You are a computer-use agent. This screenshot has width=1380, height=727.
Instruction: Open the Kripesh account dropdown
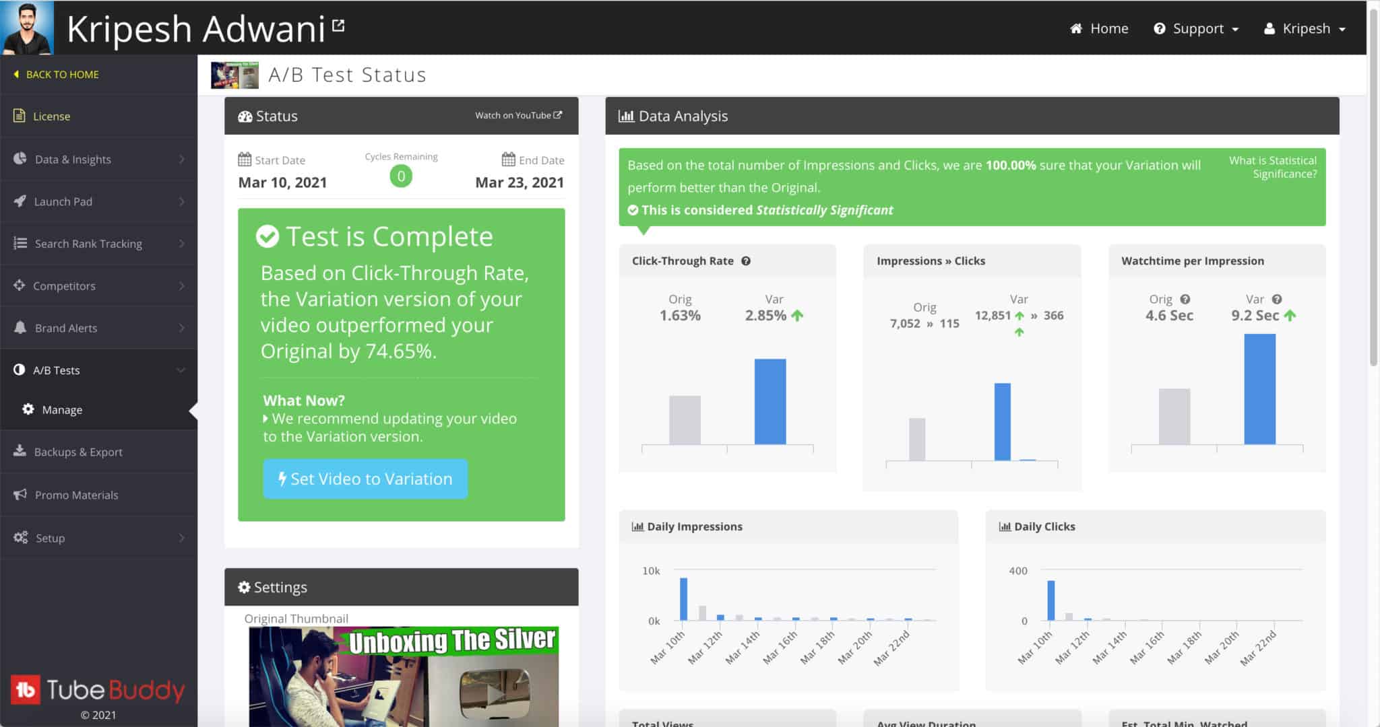click(x=1305, y=28)
